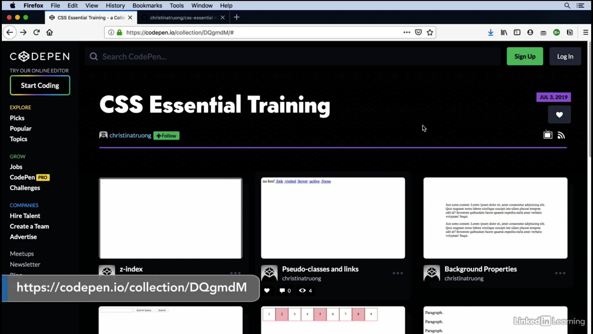
Task: Follow the christinatruong account
Action: coord(166,135)
